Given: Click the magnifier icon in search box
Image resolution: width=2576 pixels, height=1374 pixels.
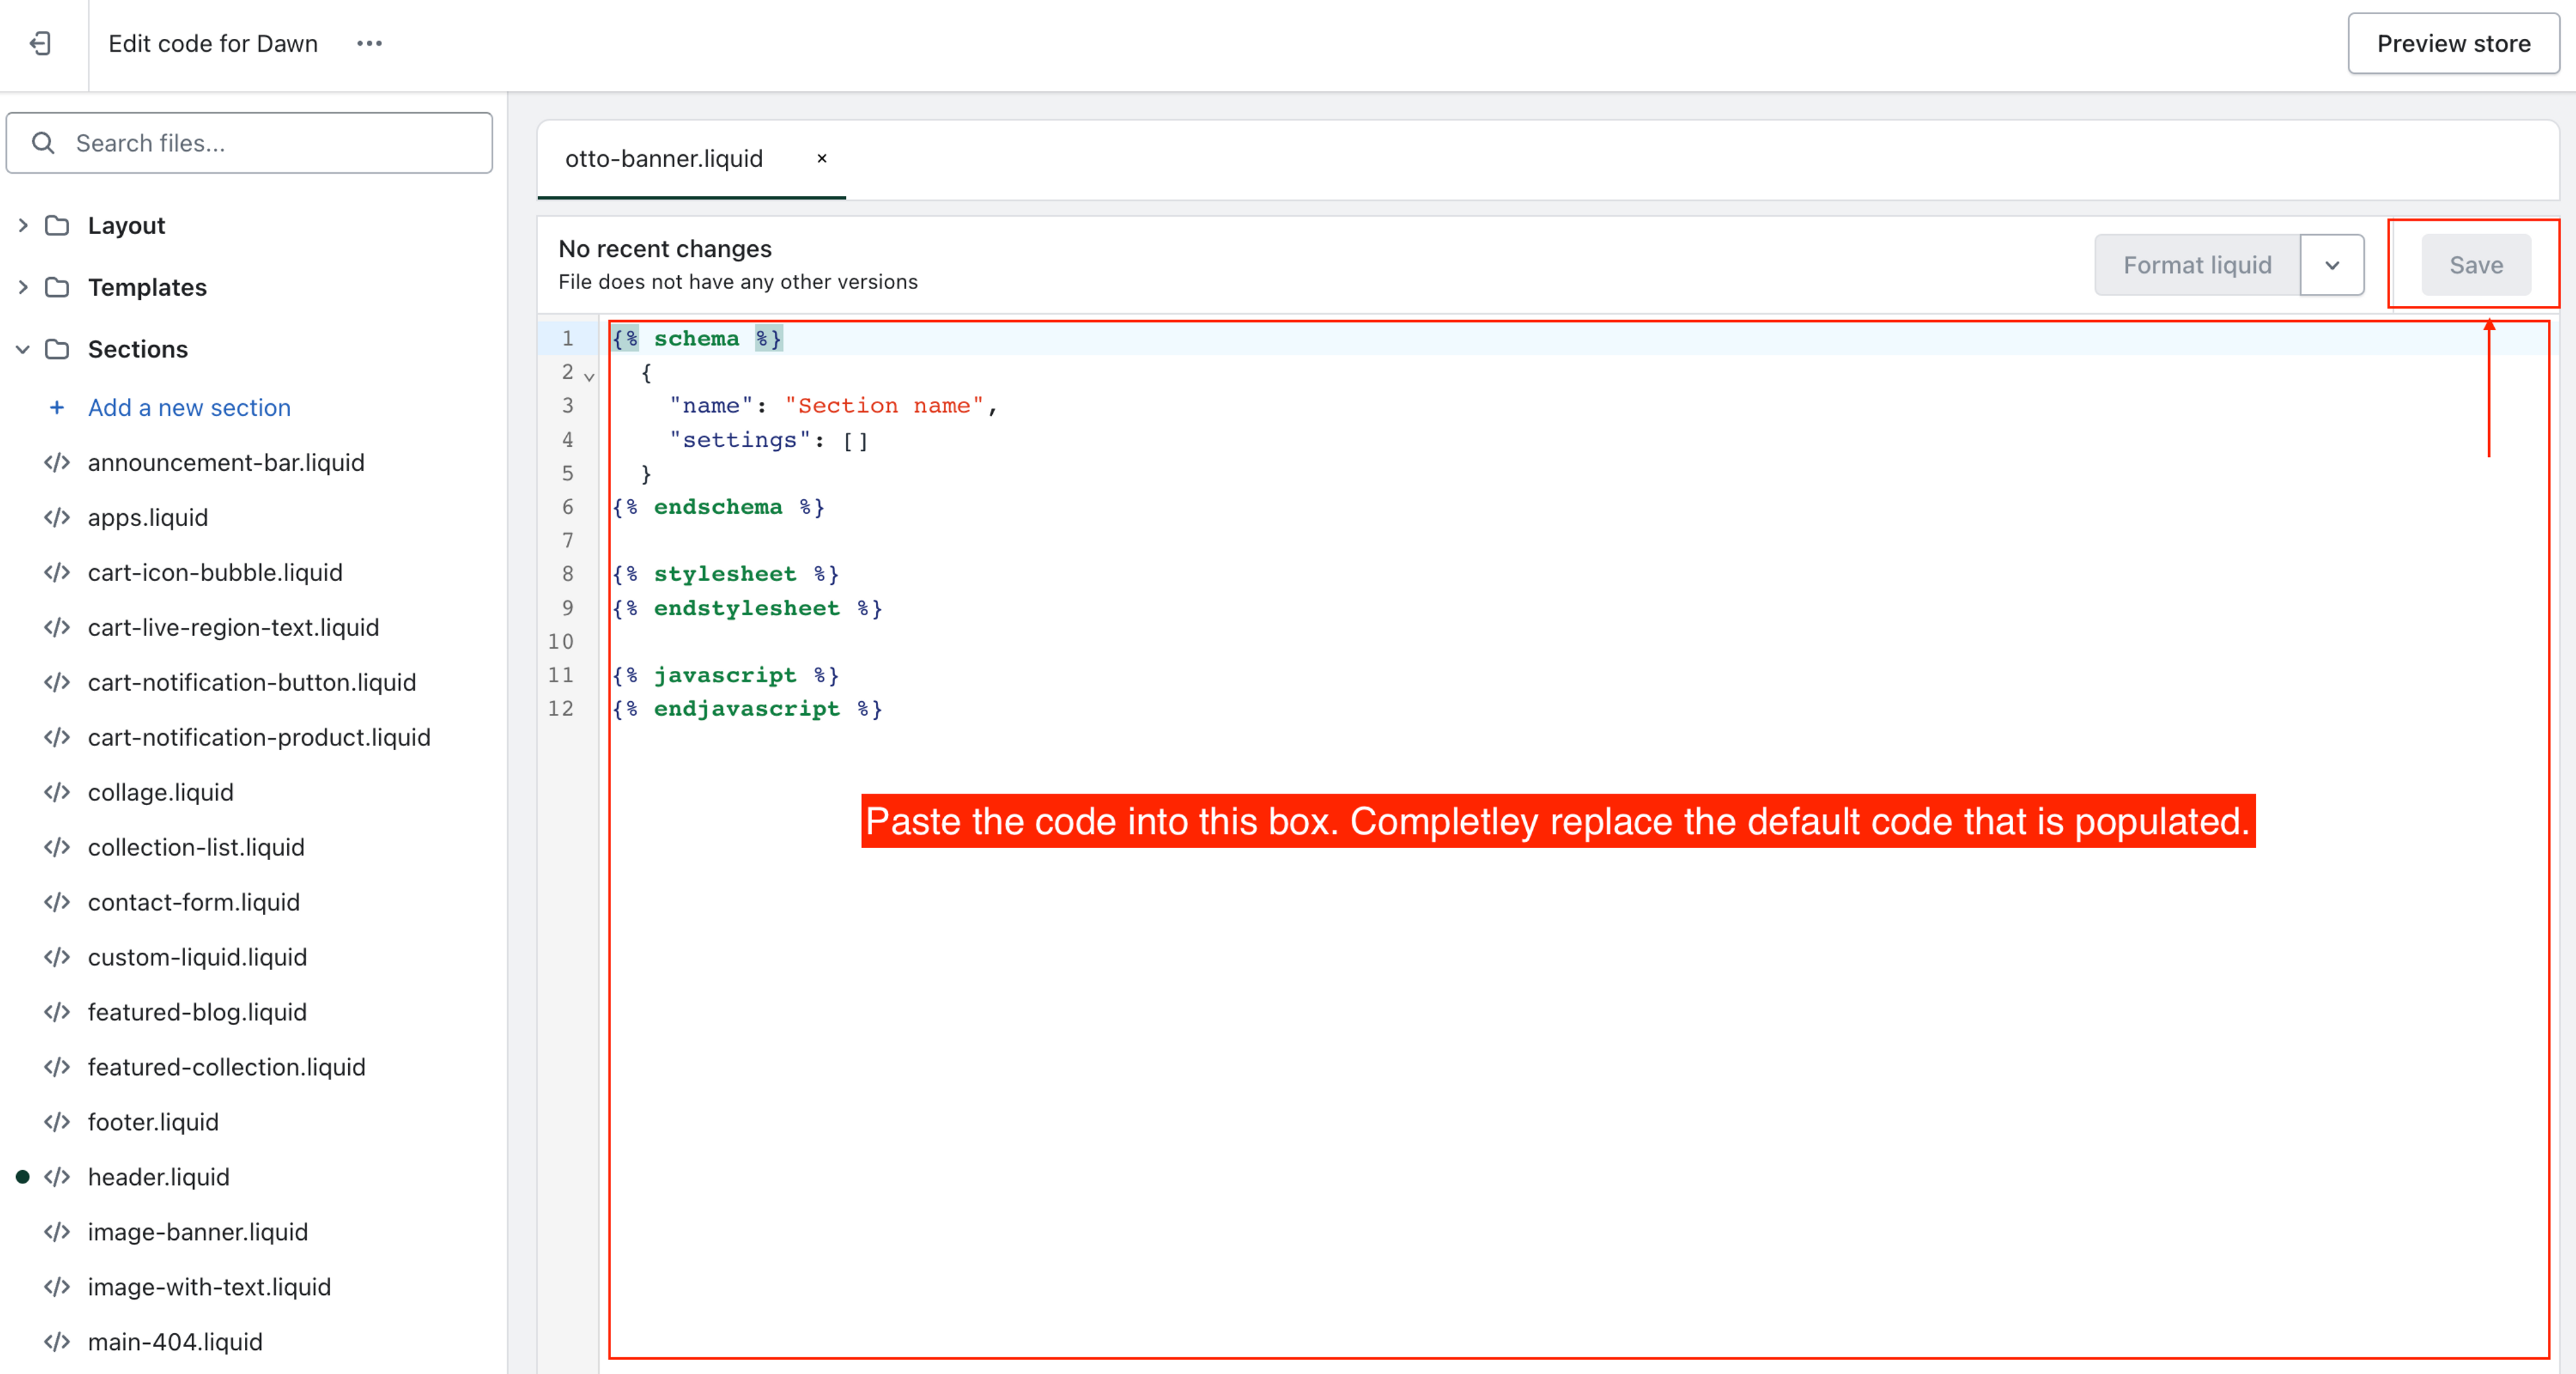Looking at the screenshot, I should pos(43,143).
